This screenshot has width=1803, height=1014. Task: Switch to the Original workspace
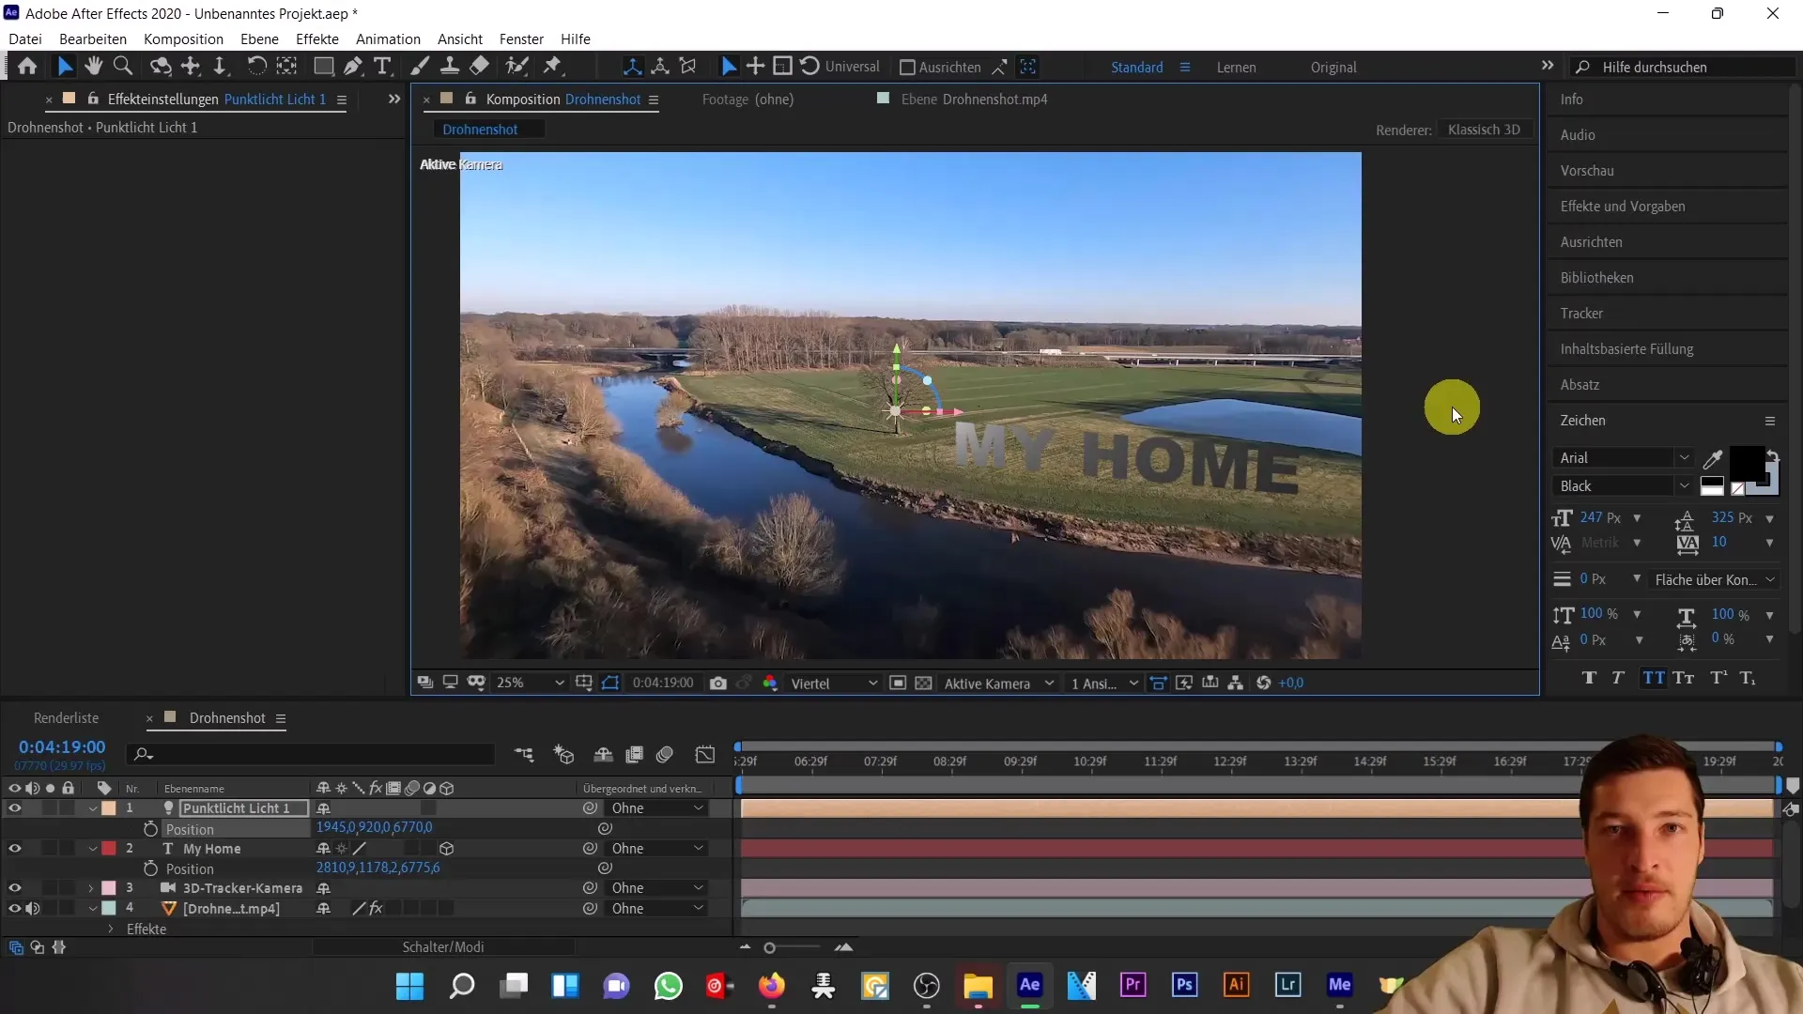[1333, 68]
